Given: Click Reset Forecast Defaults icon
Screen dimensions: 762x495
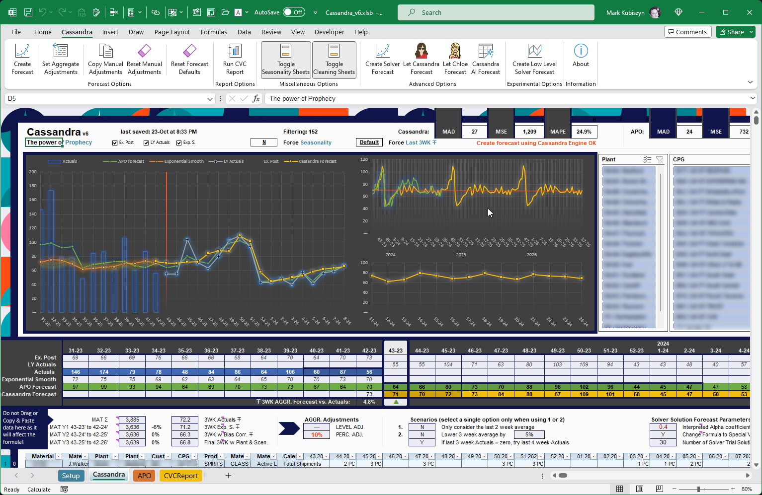Looking at the screenshot, I should click(189, 51).
